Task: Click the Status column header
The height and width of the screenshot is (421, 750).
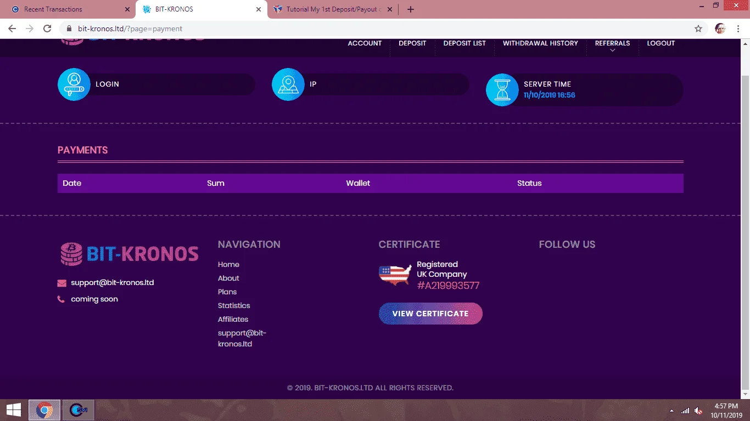Action: [x=529, y=183]
